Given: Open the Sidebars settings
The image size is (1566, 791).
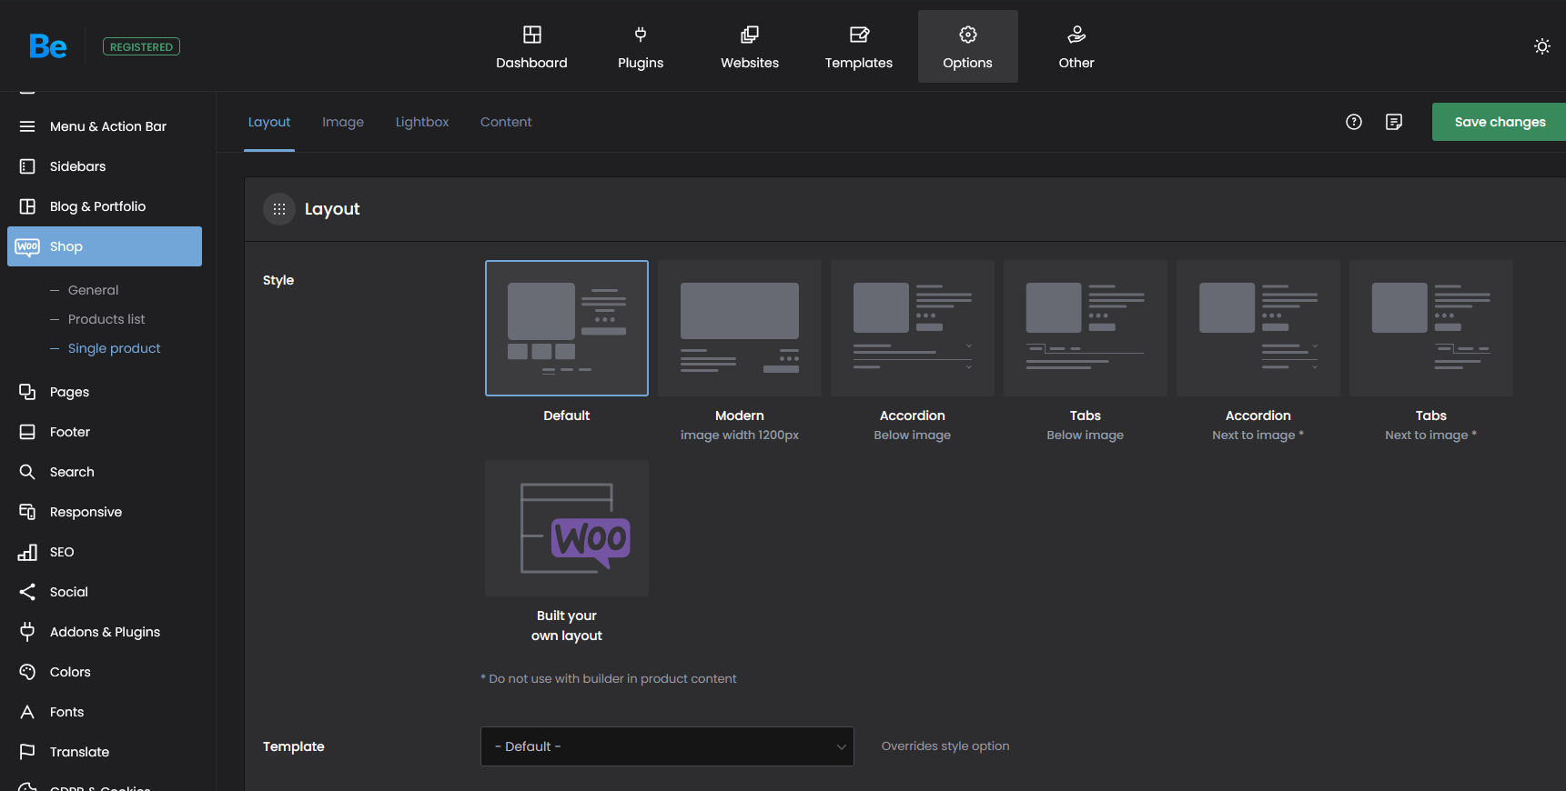Looking at the screenshot, I should (105, 166).
